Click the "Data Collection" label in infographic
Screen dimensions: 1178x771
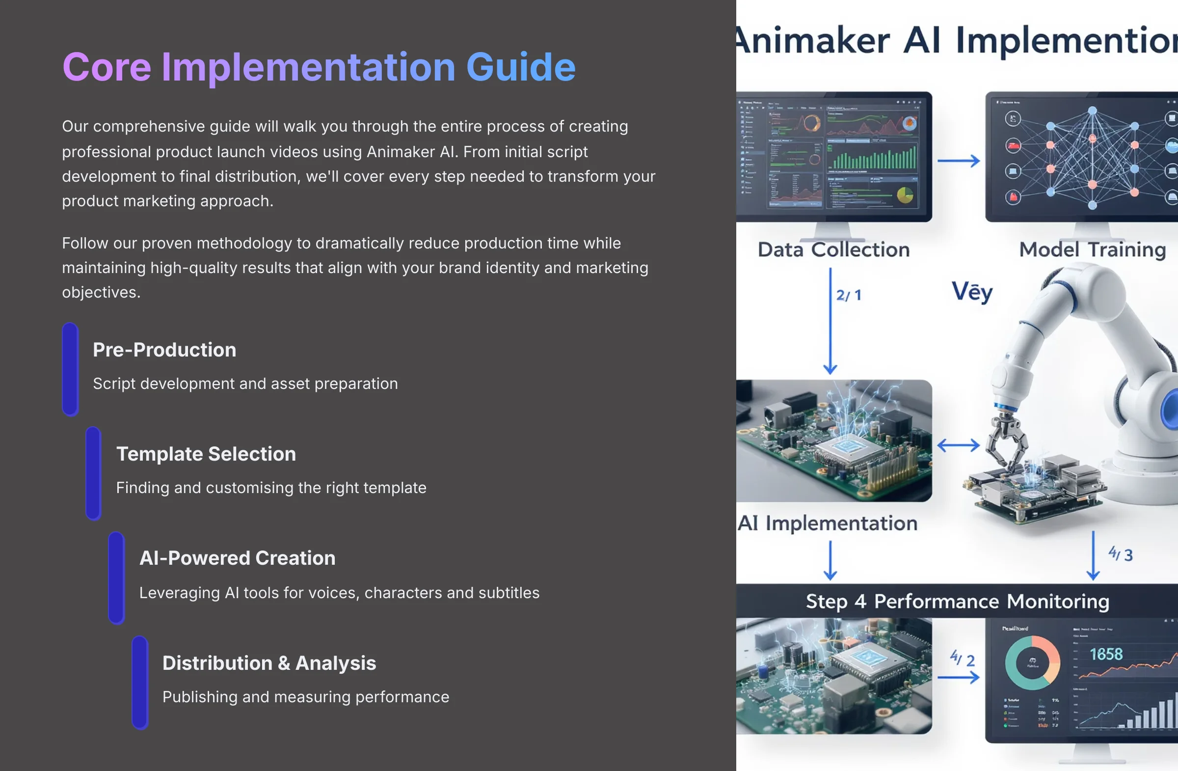point(833,249)
